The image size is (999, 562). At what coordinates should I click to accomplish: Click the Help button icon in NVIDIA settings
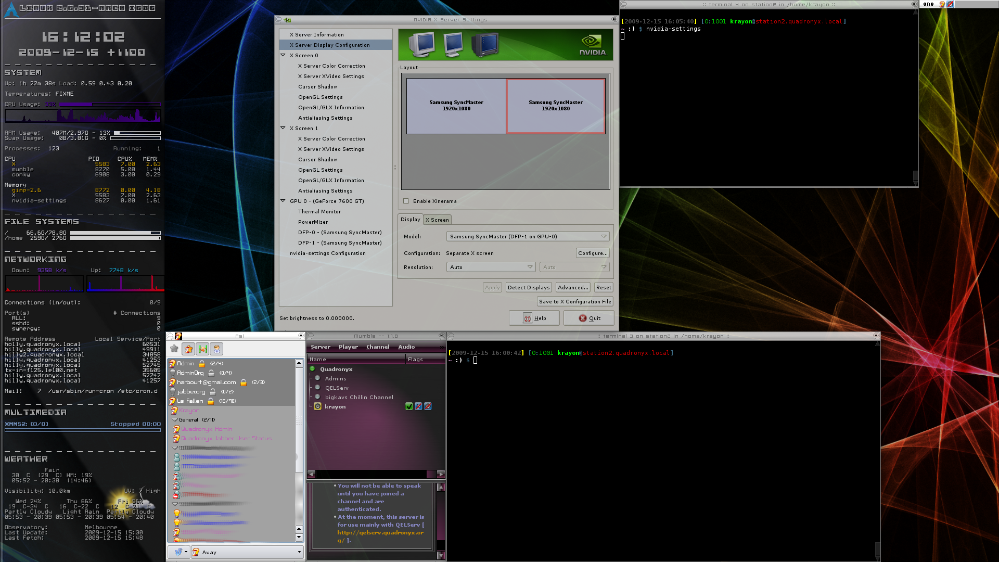[528, 318]
